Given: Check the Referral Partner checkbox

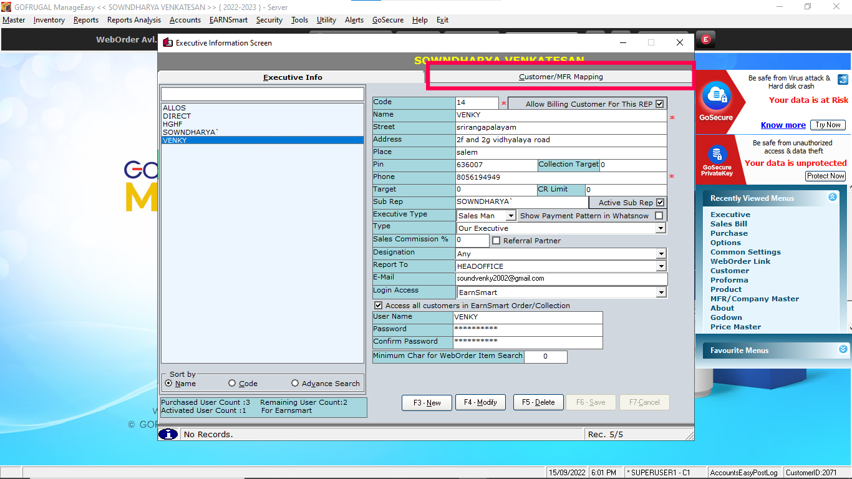Looking at the screenshot, I should coord(496,241).
